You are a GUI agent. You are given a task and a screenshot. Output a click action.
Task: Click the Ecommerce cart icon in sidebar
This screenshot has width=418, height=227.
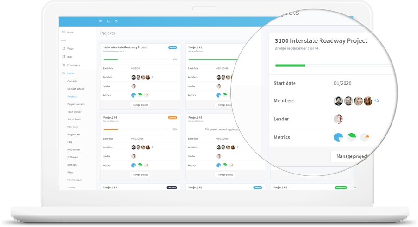[x=64, y=65]
